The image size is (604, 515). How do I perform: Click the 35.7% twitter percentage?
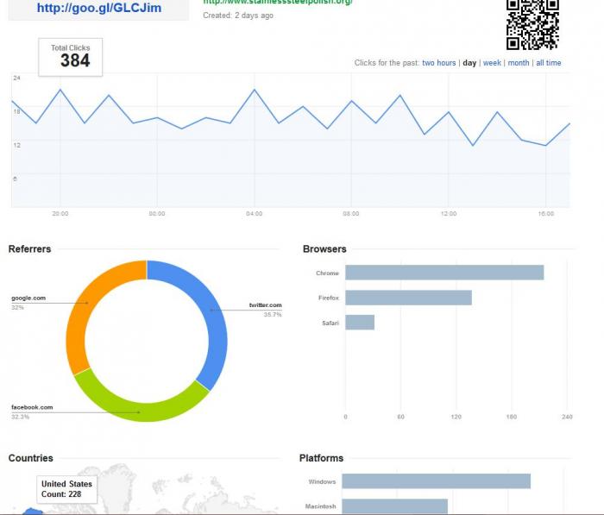coord(273,315)
